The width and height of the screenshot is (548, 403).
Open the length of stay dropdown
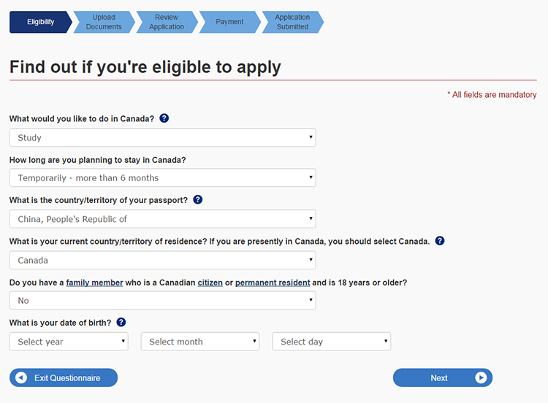[162, 177]
